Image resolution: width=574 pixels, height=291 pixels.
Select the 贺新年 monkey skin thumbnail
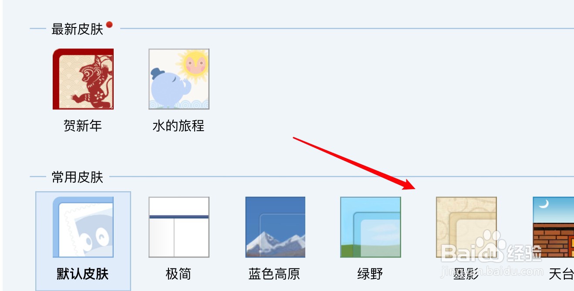point(83,79)
